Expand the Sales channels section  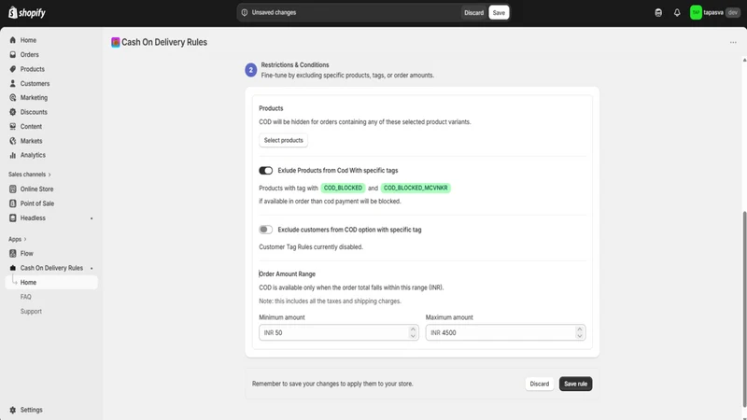30,175
